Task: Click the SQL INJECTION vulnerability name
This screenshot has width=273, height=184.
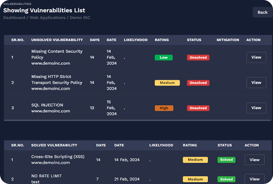Action: [x=47, y=105]
